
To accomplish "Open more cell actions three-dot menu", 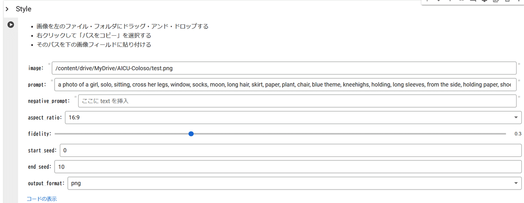I will pyautogui.click(x=518, y=1).
